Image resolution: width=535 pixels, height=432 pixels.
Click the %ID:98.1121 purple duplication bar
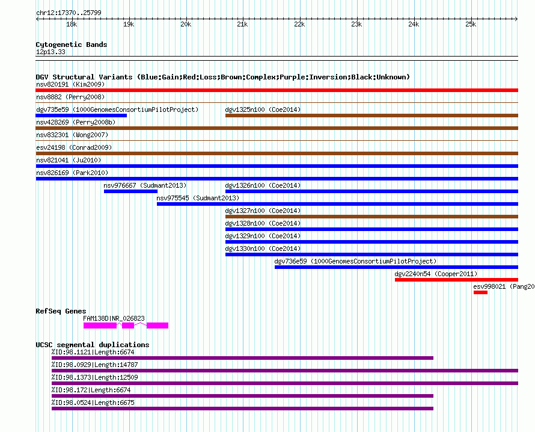(x=243, y=358)
